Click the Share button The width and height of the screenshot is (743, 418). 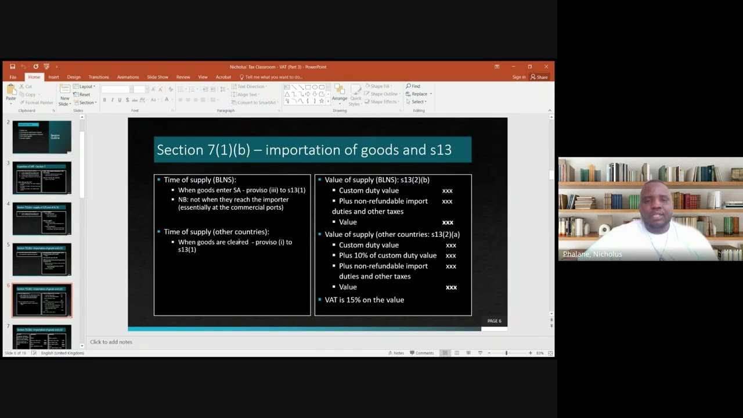click(539, 77)
